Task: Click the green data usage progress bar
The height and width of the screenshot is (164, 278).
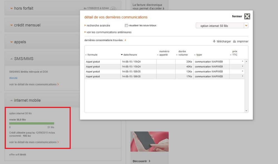Action: click(31, 123)
